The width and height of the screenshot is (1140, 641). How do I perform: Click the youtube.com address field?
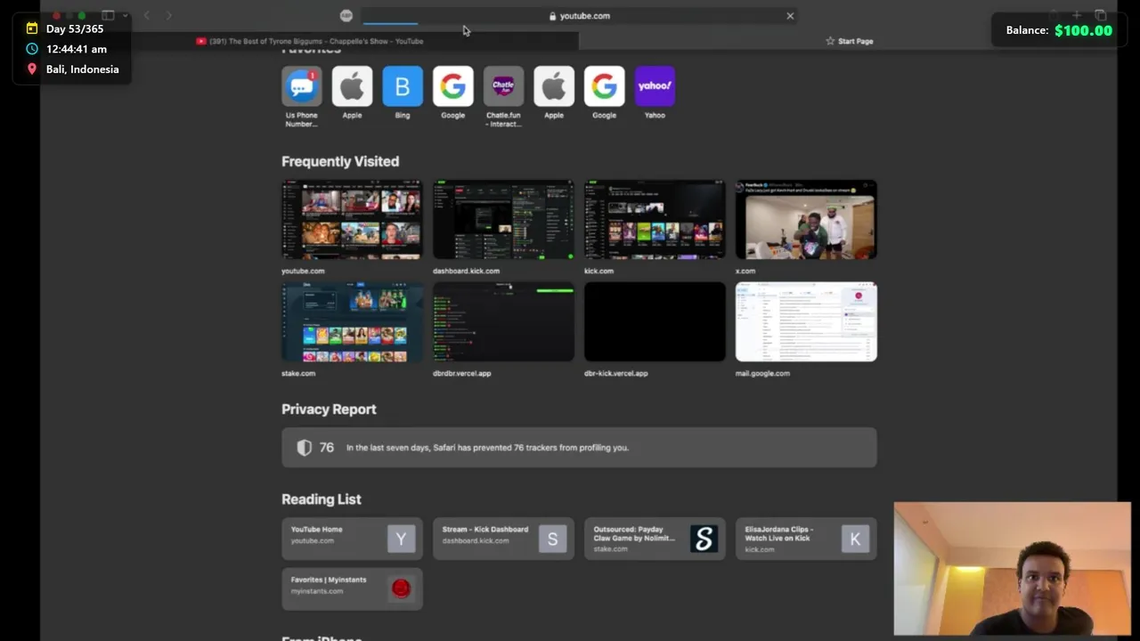[x=579, y=15]
